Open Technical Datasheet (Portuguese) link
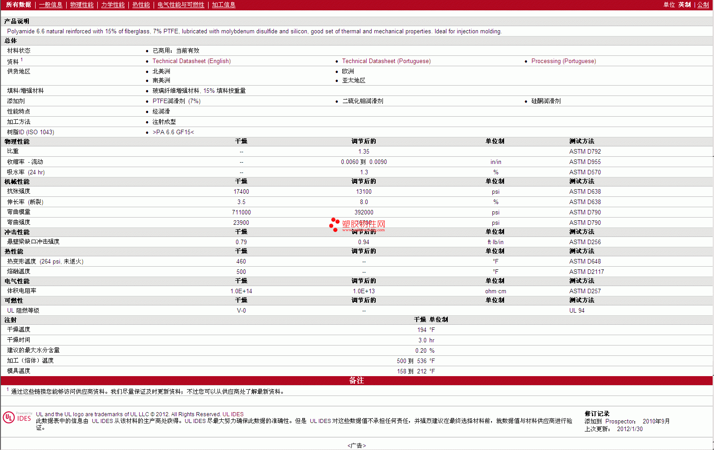 pos(386,61)
